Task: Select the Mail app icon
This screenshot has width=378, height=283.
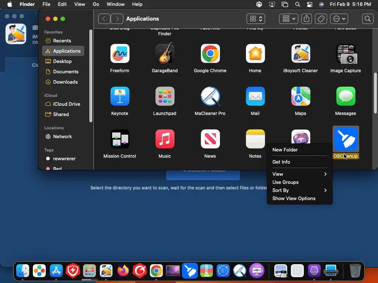Action: 255,96
